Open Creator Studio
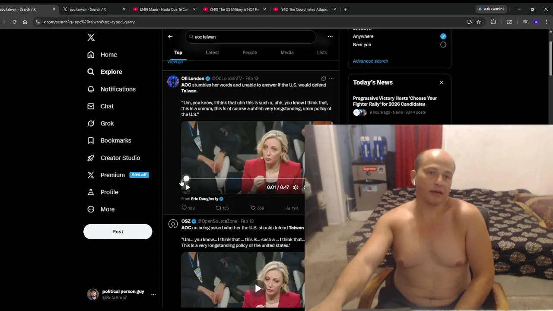 coord(114,158)
